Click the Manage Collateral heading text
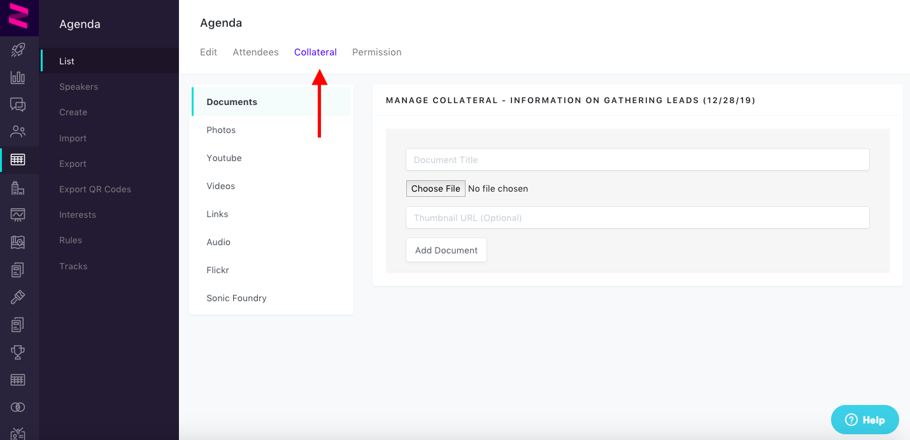Viewport: 910px width, 440px height. (x=571, y=101)
